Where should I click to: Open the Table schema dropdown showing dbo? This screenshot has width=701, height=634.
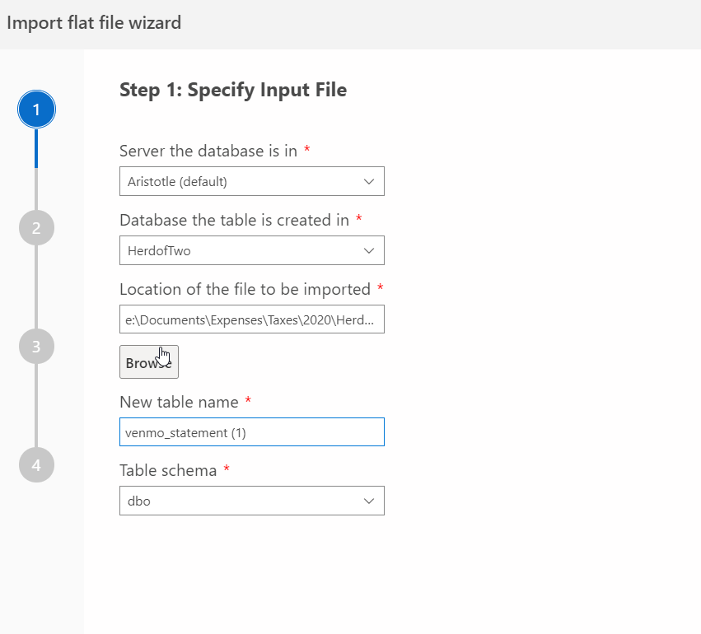(x=239, y=501)
